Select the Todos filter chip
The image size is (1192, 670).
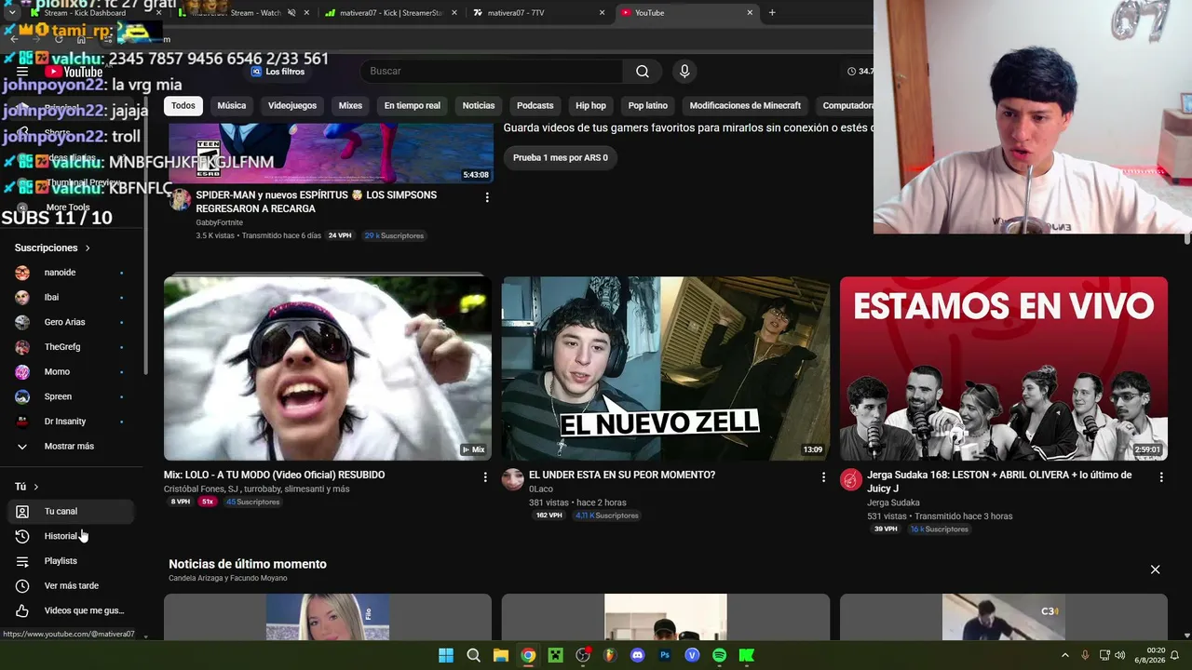point(183,106)
